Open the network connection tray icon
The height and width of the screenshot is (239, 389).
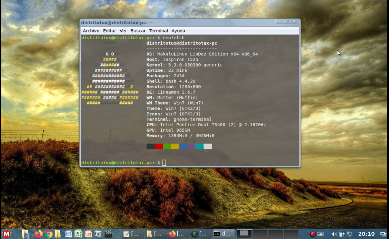pyautogui.click(x=349, y=234)
